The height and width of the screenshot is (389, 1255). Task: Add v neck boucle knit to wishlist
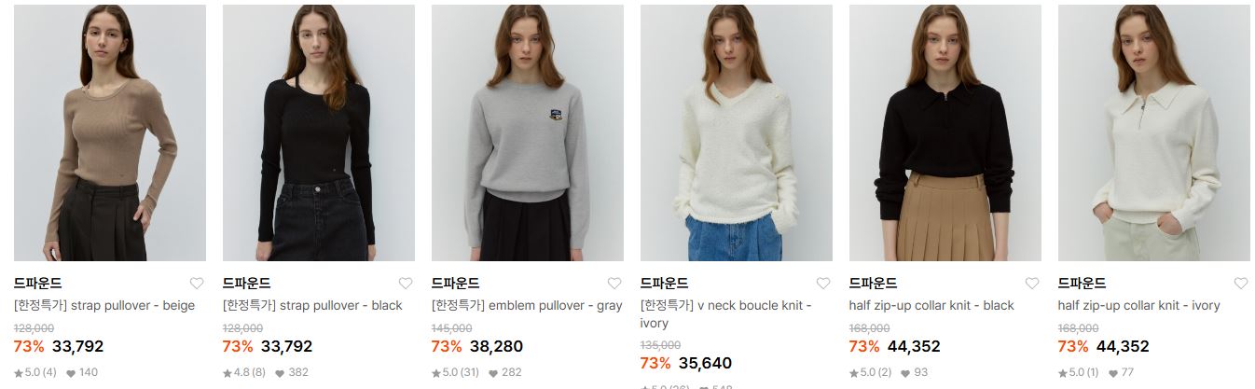(x=822, y=284)
